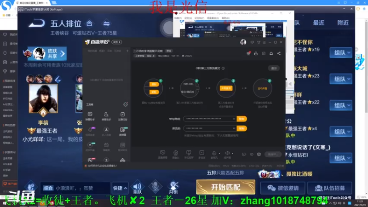Screen dimensions: 368x207
Task: Click the swap mode icon beside 五人排位
Action: pos(106,23)
